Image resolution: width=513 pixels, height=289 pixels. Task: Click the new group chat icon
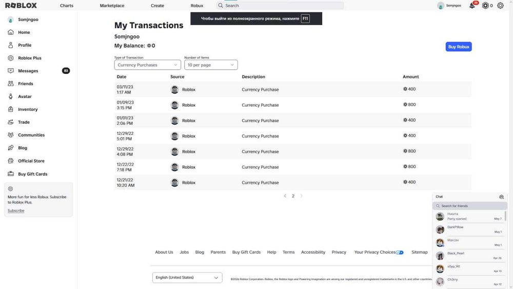[x=501, y=197]
